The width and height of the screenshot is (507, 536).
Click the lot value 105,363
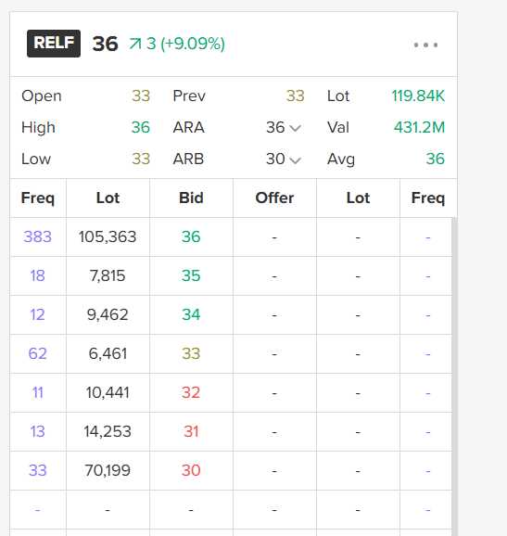click(108, 236)
